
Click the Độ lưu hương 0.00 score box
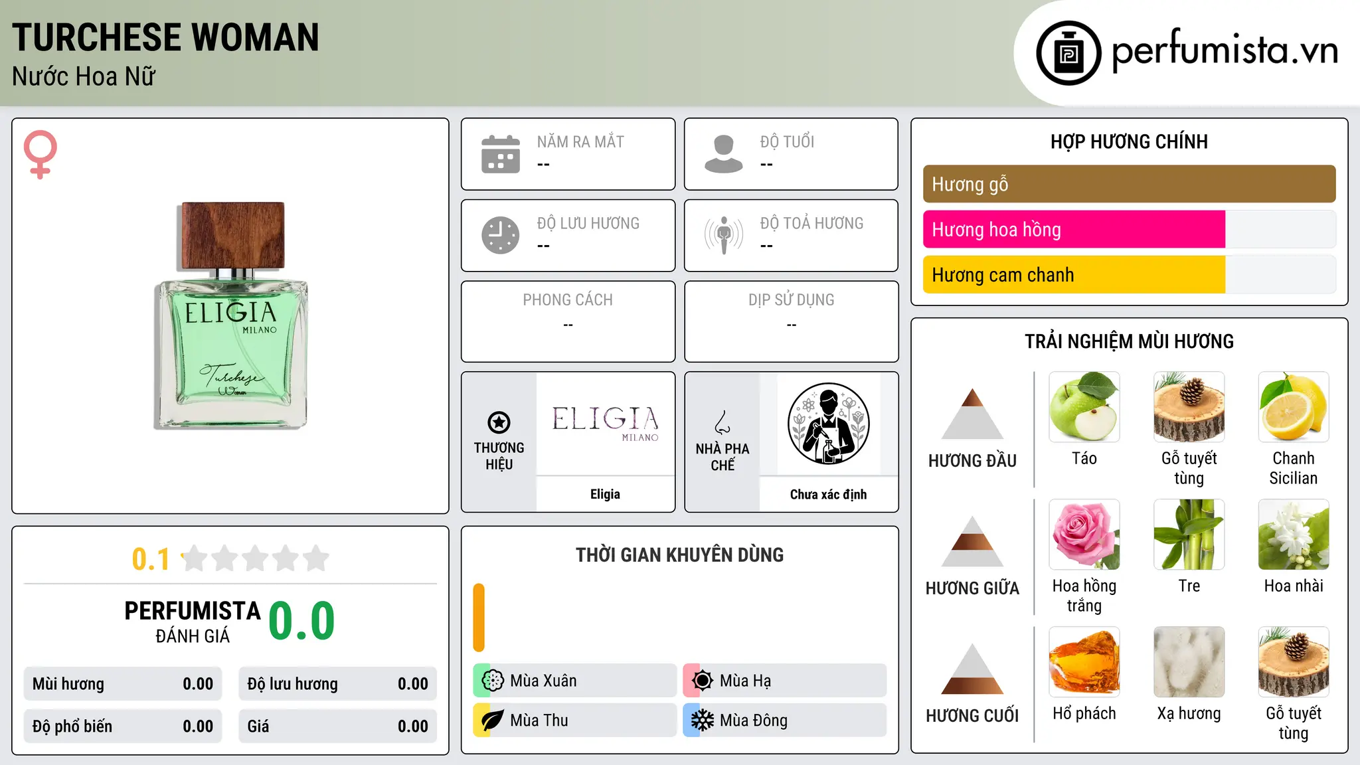338,684
